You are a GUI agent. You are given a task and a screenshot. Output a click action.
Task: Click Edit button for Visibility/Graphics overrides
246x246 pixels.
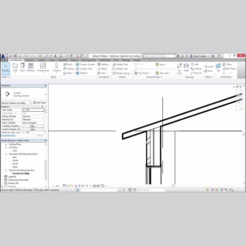pyautogui.click(x=33, y=126)
